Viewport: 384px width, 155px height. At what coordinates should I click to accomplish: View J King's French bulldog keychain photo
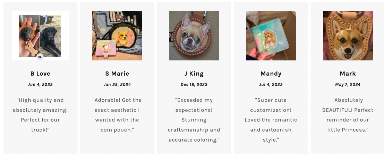tap(194, 36)
